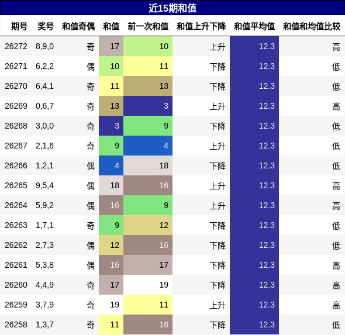The height and width of the screenshot is (335, 345).
Task: Click the 前一次和值 column header
Action: pyautogui.click(x=148, y=26)
